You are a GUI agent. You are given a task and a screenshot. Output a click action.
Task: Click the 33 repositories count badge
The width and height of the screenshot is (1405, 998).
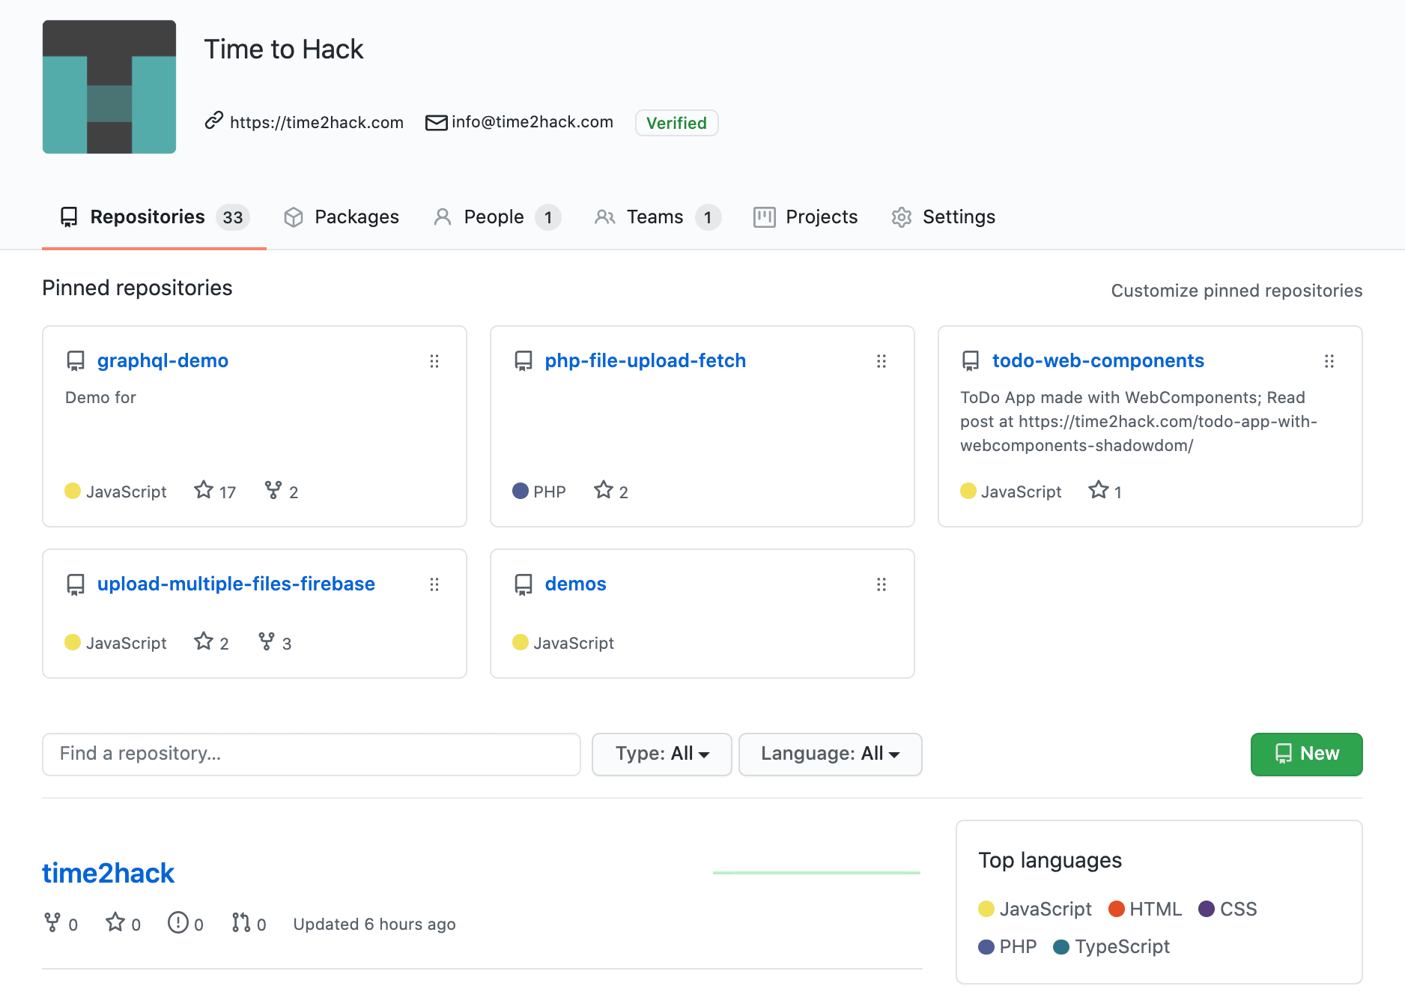click(x=233, y=217)
